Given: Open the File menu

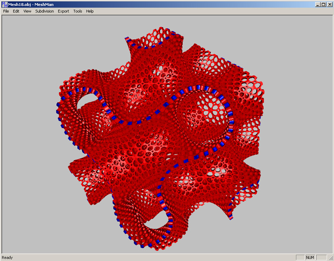Looking at the screenshot, I should coord(6,11).
